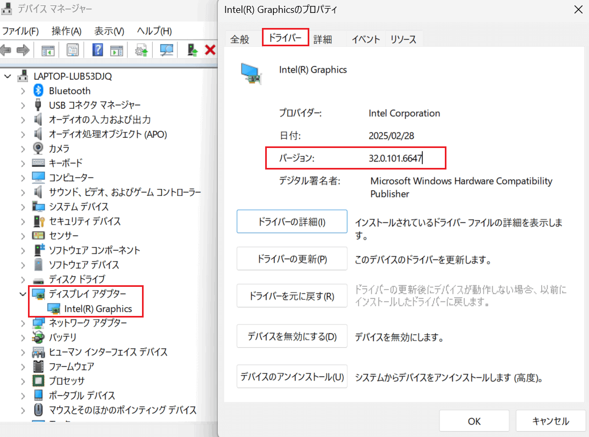Switch to the 全般 tab
The height and width of the screenshot is (437, 589).
click(240, 39)
